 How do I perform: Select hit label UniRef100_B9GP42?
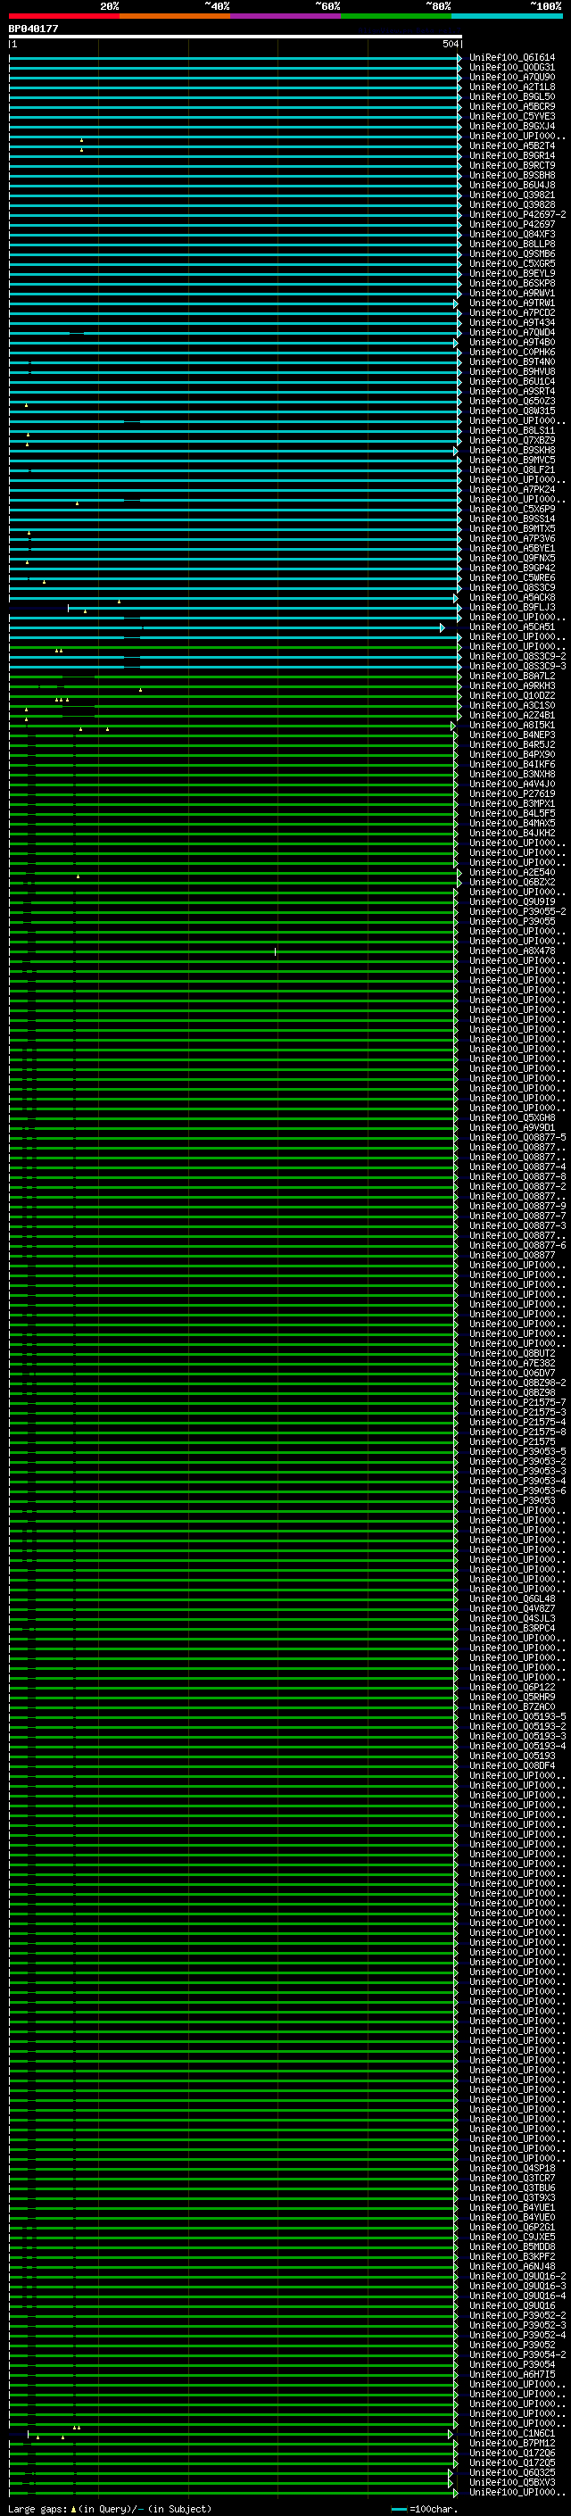tap(512, 569)
